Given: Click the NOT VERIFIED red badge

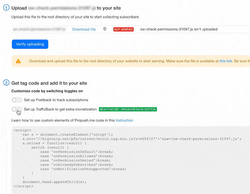Looking at the screenshot, I should [123, 29].
